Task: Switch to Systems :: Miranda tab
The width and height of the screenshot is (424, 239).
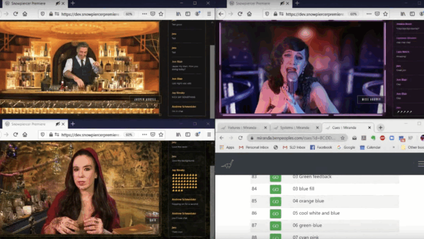Action: [x=295, y=128]
